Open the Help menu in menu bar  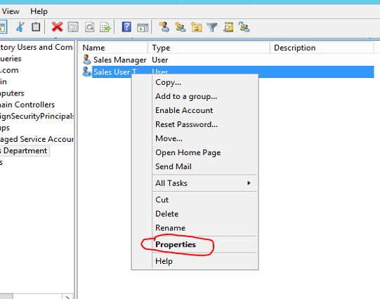point(39,11)
